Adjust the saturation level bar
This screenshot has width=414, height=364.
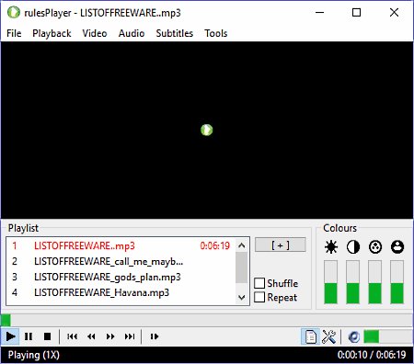(x=375, y=282)
